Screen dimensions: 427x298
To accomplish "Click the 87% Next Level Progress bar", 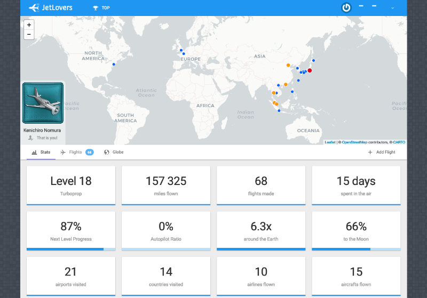I will click(71, 249).
